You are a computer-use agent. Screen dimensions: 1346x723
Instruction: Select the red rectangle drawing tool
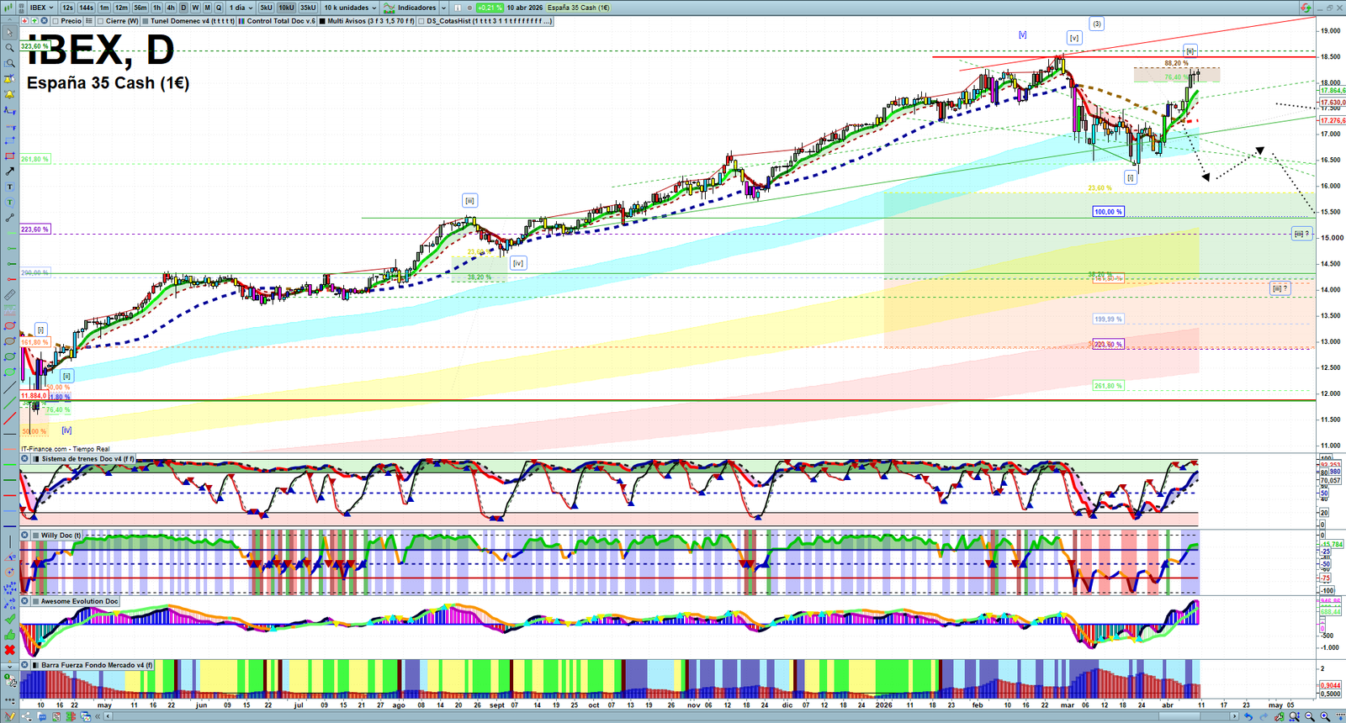[9, 156]
